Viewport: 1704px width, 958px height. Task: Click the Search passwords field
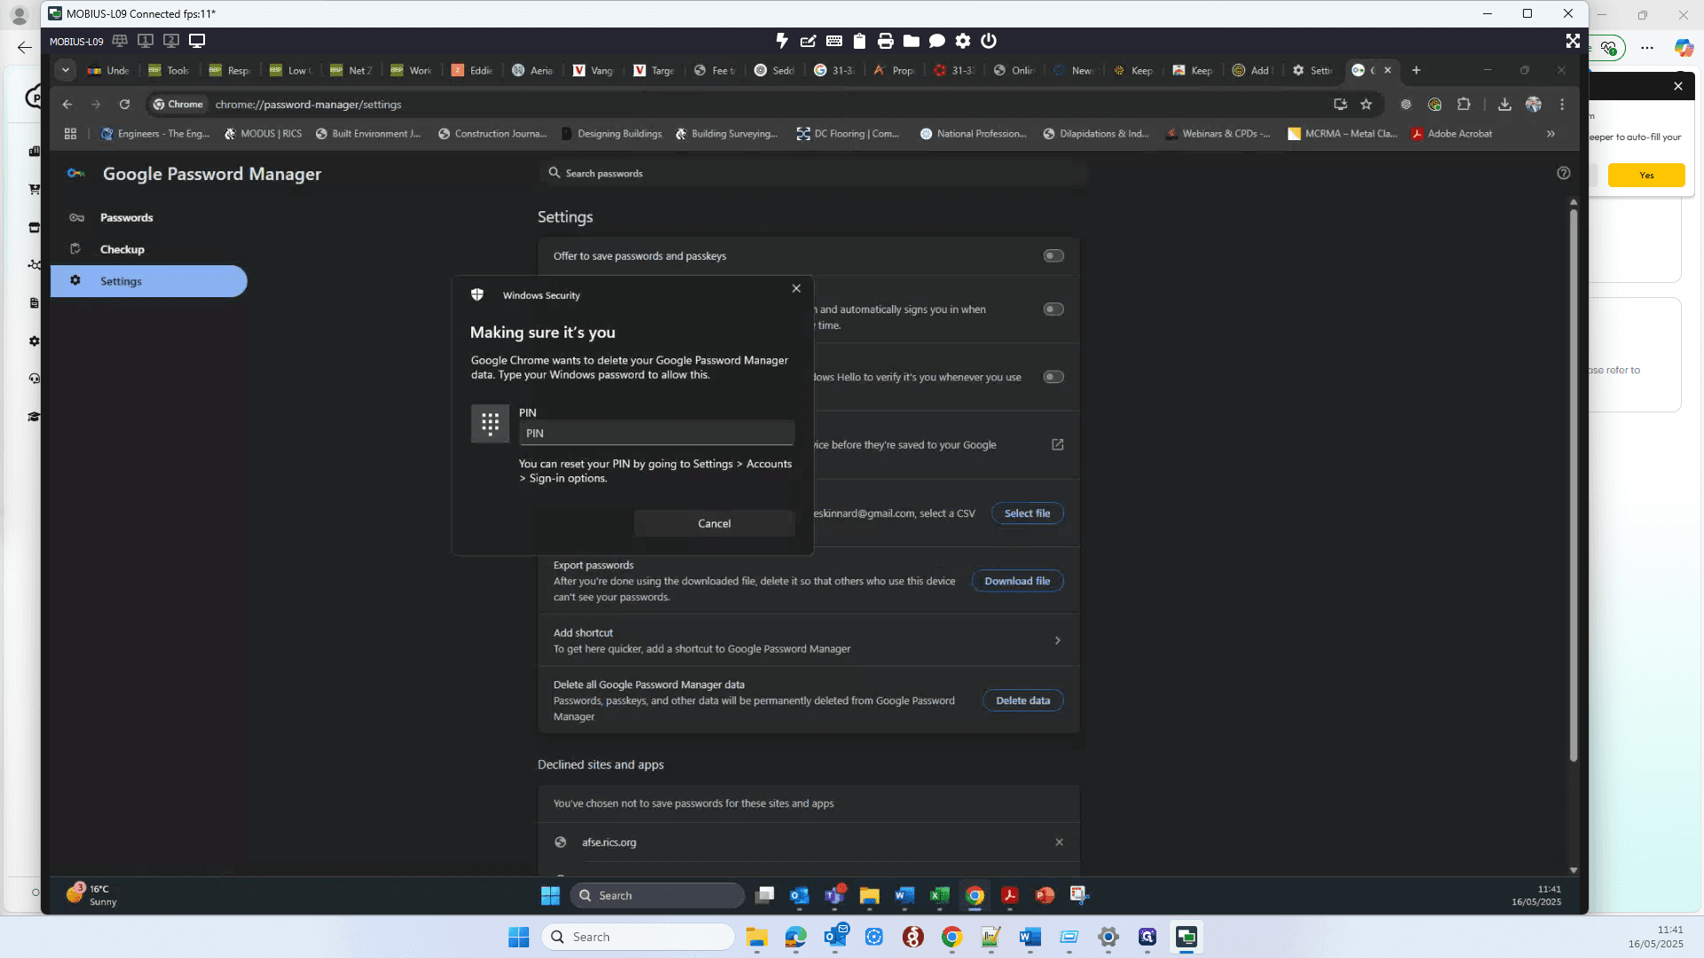(x=812, y=173)
